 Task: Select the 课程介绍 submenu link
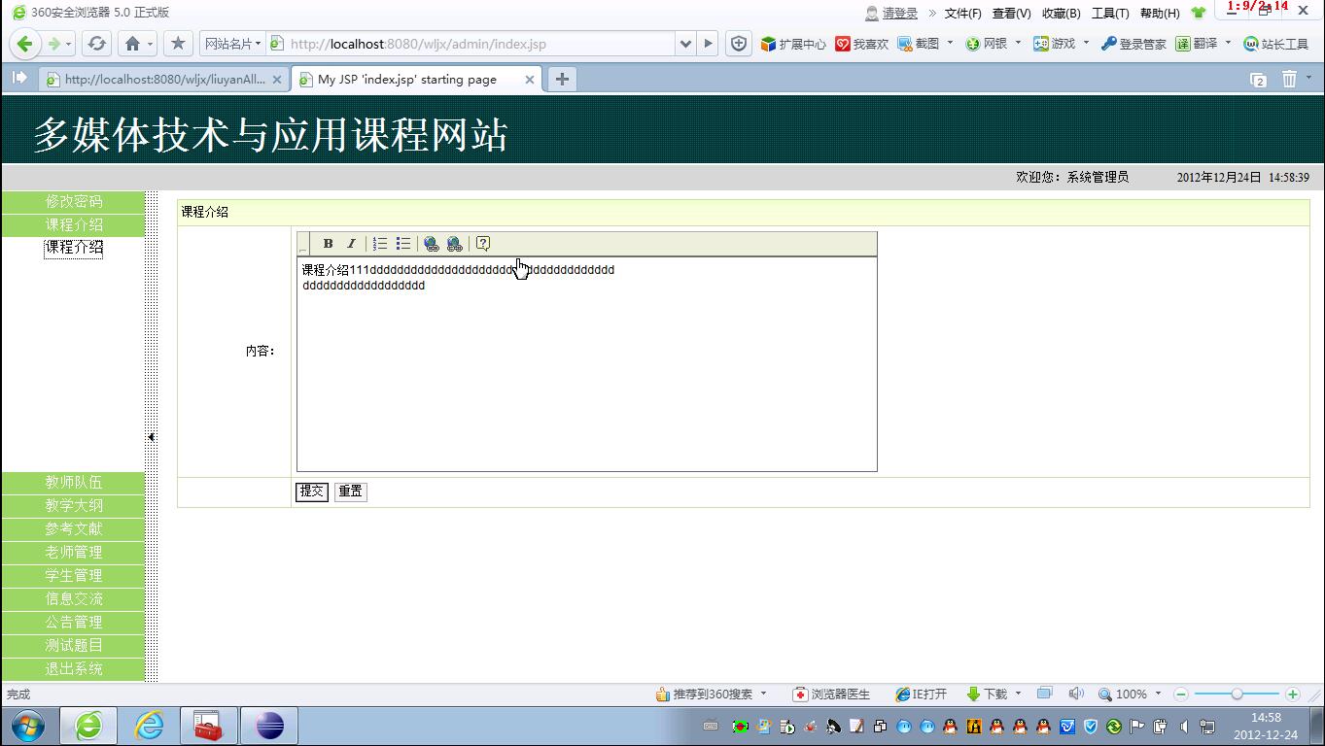[x=74, y=248]
